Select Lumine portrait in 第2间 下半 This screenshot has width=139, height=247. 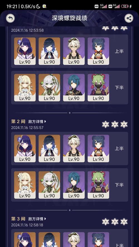(25, 185)
